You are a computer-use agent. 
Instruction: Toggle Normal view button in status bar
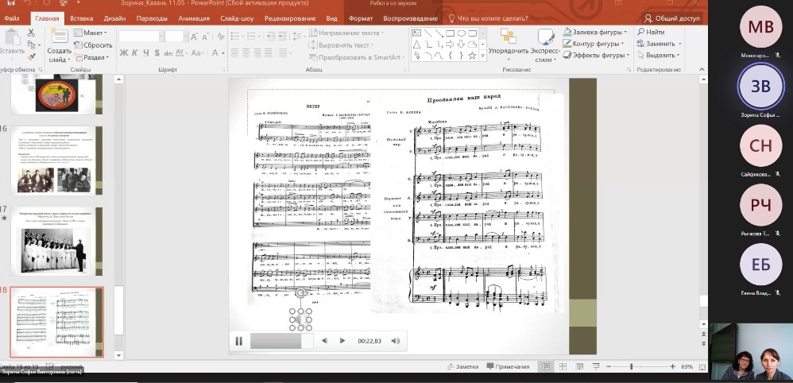click(546, 367)
